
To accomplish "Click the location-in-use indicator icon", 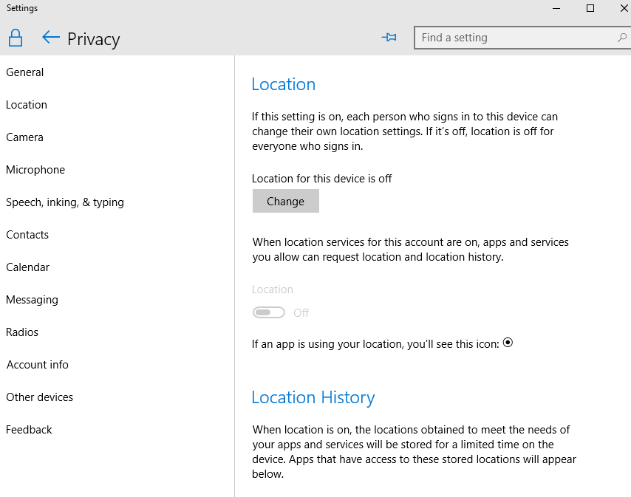I will pyautogui.click(x=508, y=343).
